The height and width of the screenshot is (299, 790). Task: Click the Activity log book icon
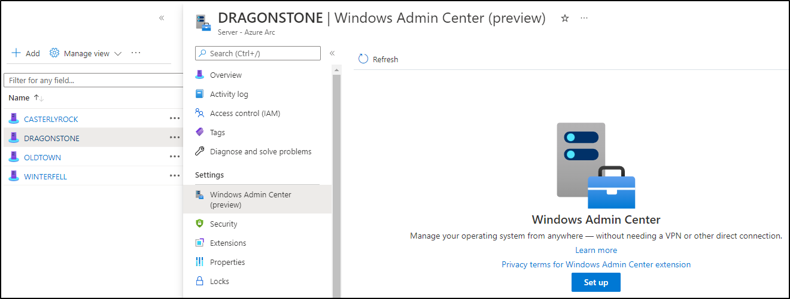200,94
